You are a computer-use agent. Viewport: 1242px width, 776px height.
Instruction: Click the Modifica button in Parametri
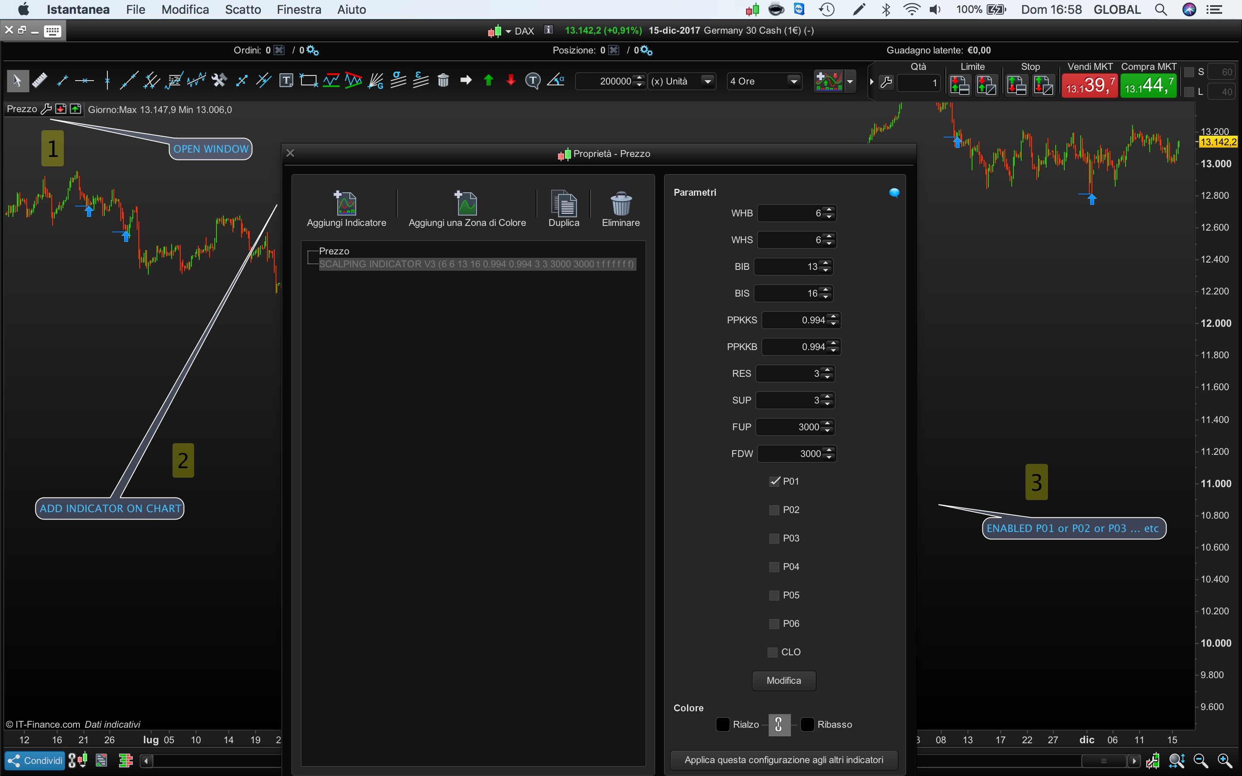click(x=783, y=681)
